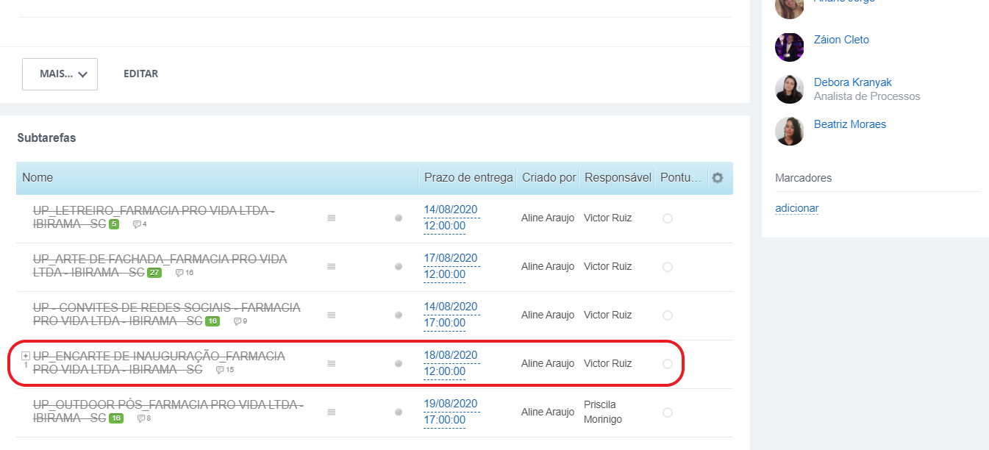The width and height of the screenshot is (989, 450).
Task: Sort by Prazo de entrega column header
Action: click(x=468, y=178)
